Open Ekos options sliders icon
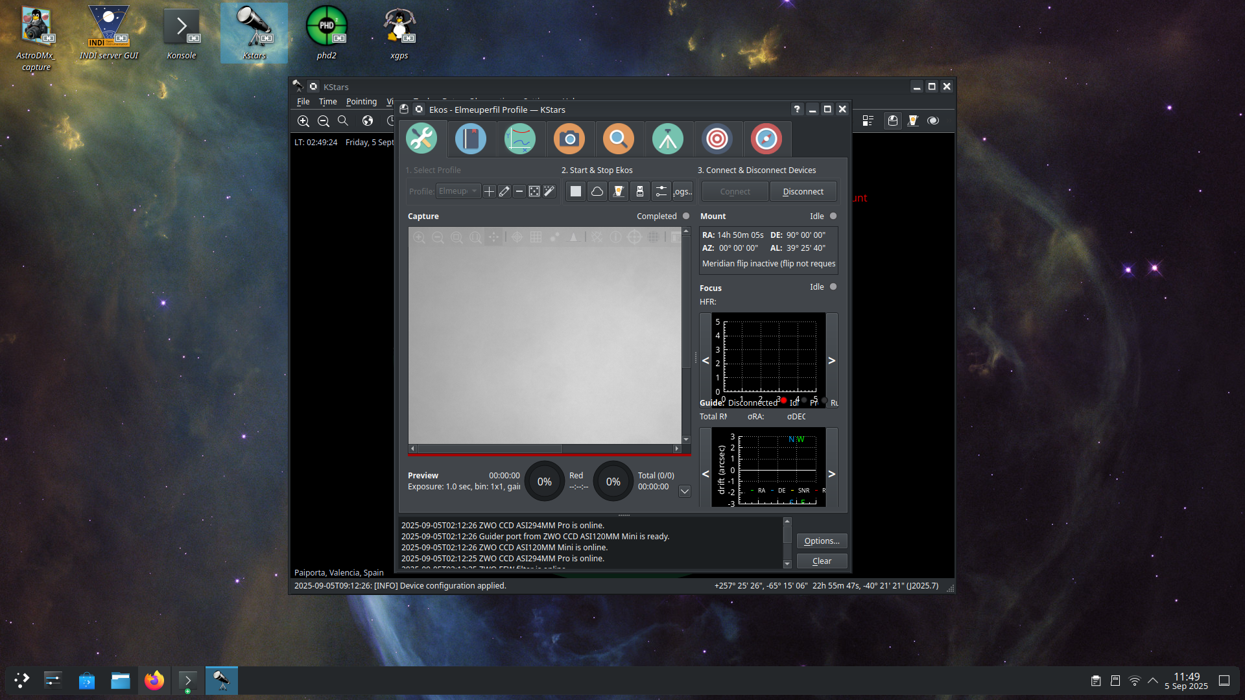1245x700 pixels. point(661,191)
